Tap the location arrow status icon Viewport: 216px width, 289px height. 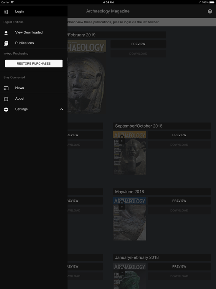point(199,2)
